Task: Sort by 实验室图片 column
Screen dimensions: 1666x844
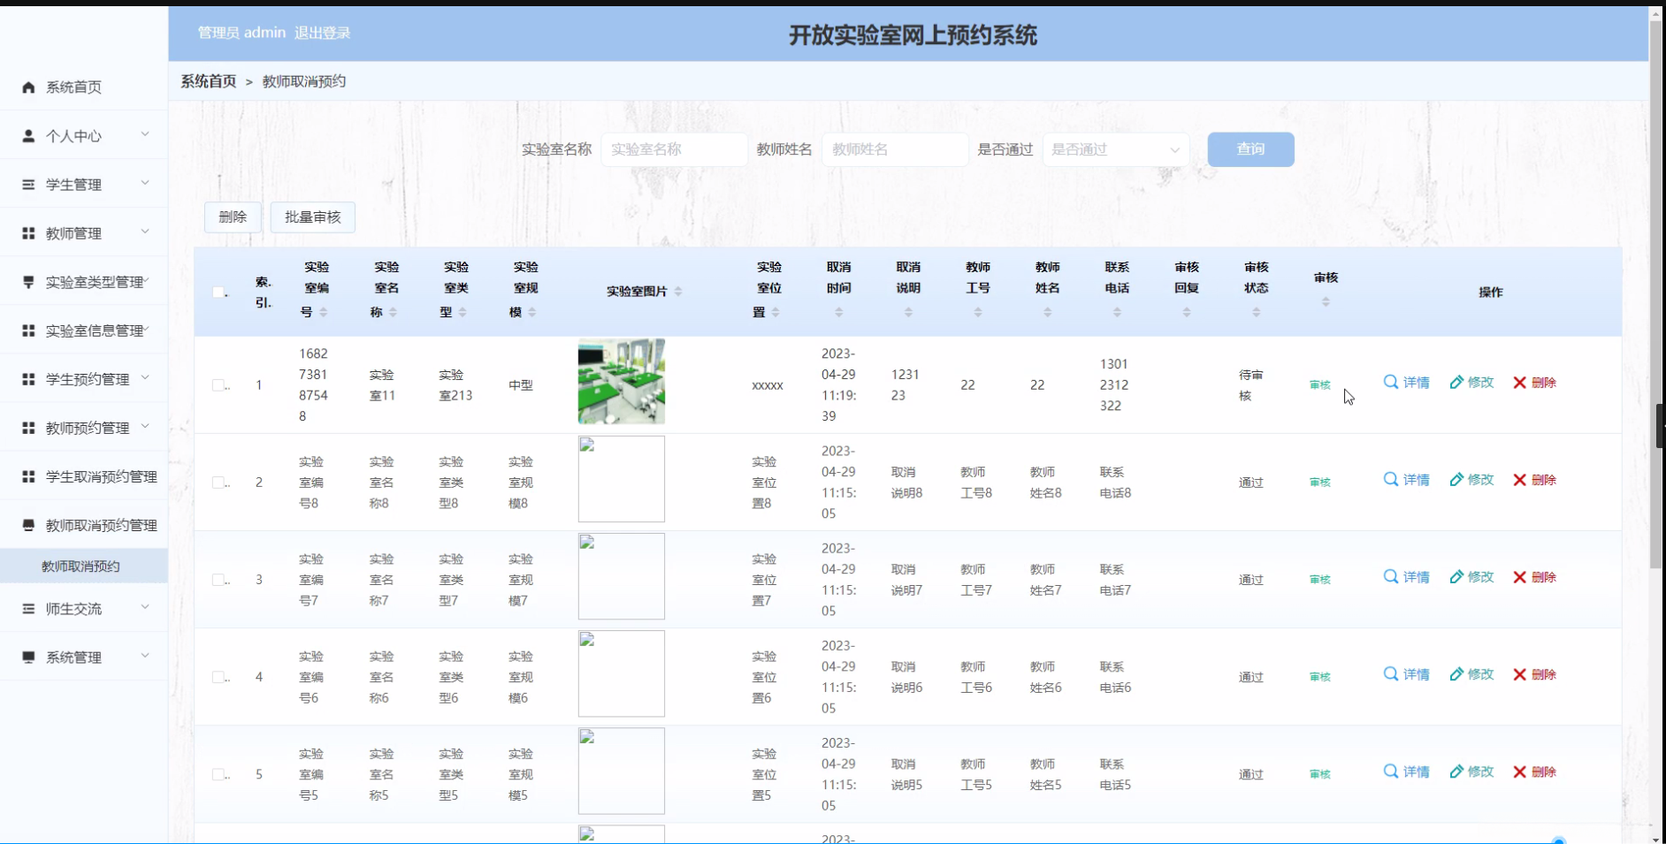Action: coord(678,291)
